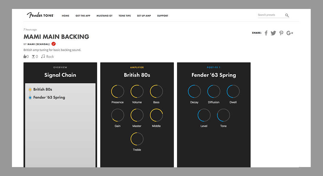Viewport: 323px width, 176px height.
Task: Click the British amp tuning description text
Action: pyautogui.click(x=52, y=50)
